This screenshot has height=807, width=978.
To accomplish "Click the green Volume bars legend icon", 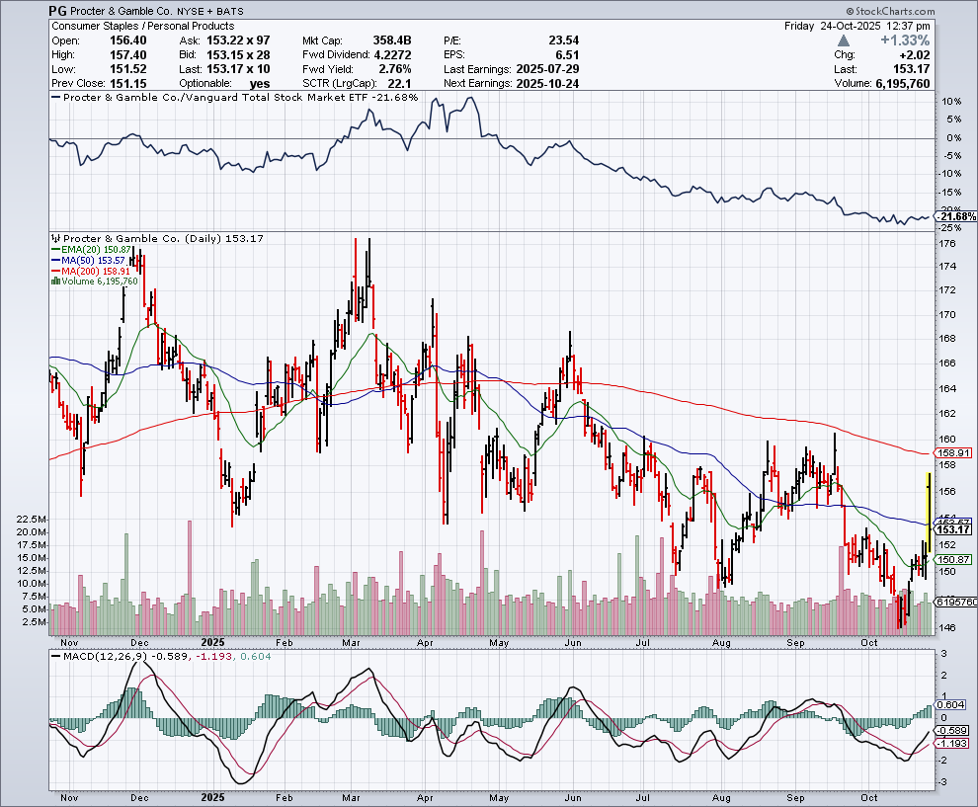I will coord(54,282).
